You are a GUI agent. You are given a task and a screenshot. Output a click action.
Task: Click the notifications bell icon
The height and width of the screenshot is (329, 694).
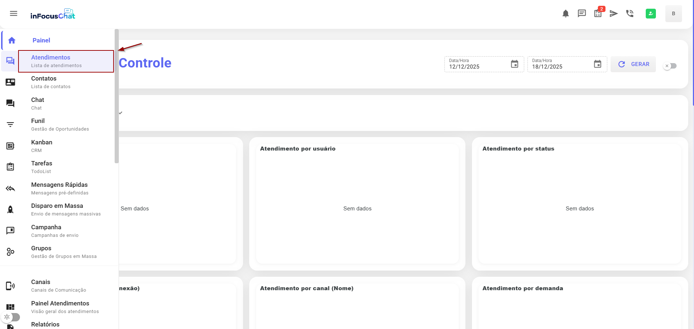[565, 14]
